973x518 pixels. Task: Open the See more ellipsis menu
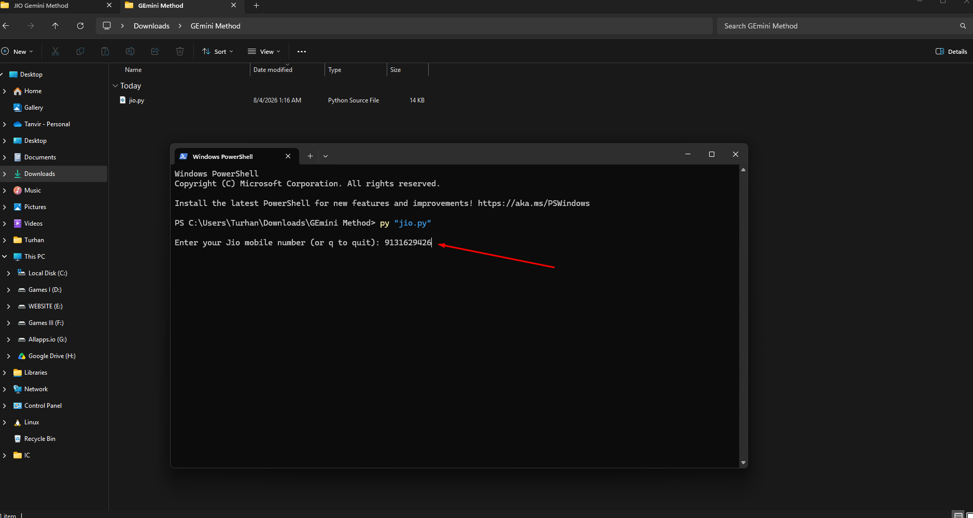302,52
